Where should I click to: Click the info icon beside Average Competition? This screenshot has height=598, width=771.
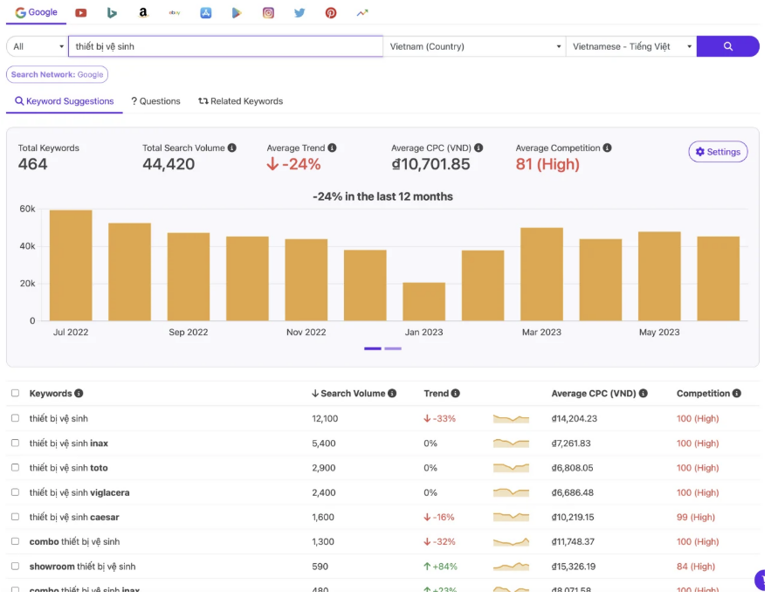pyautogui.click(x=607, y=148)
